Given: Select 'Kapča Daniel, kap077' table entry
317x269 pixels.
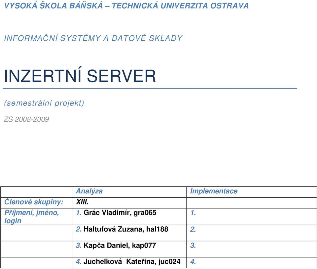Looking at the screenshot, I should click(x=120, y=246).
